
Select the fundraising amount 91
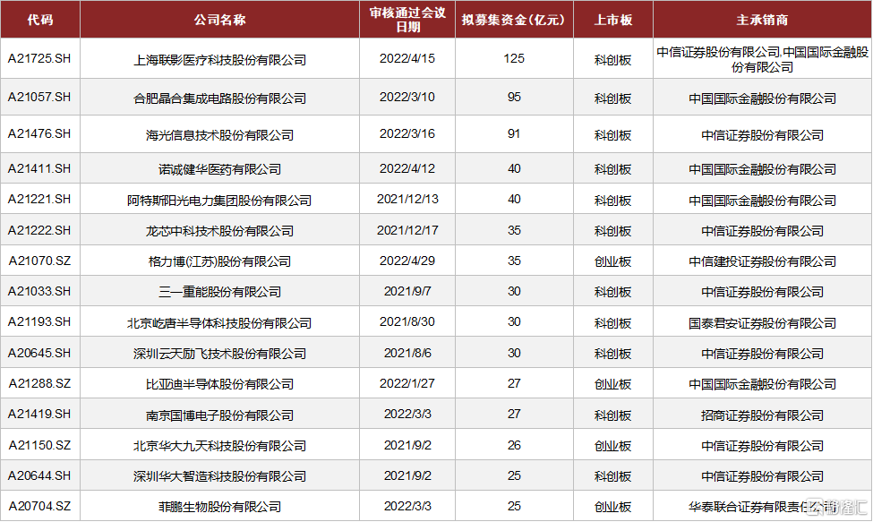[x=514, y=134]
